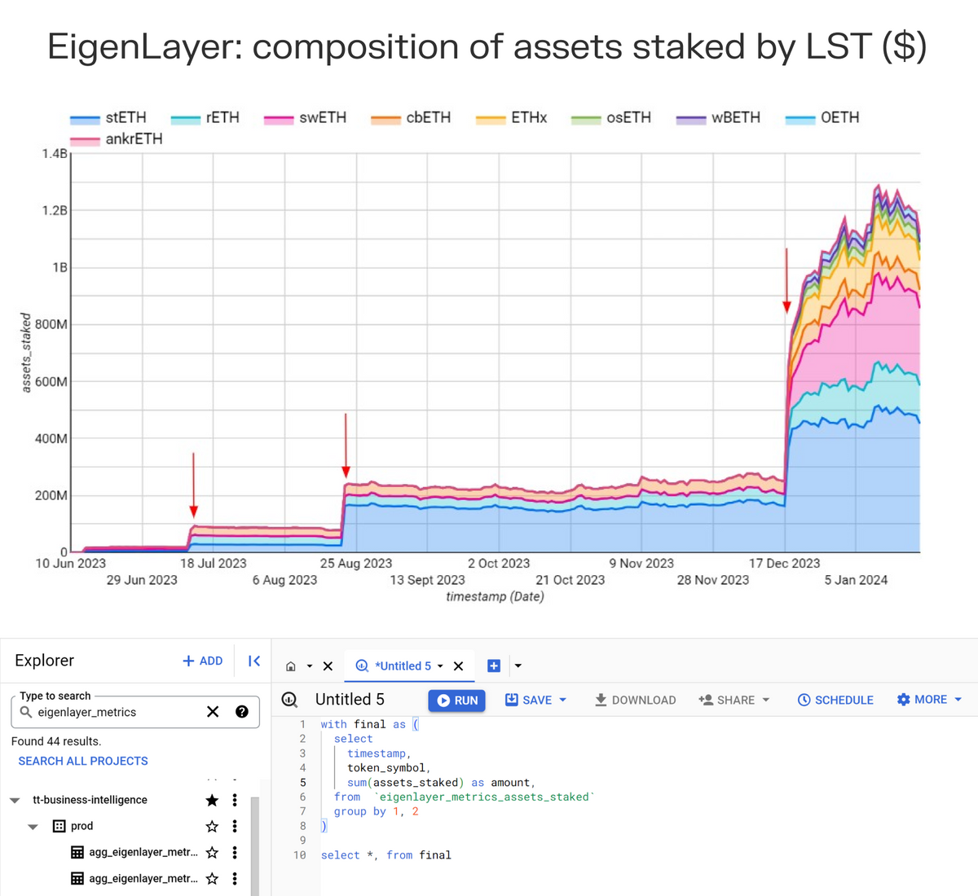
Task: Click the '5 Jan 2024' x-axis label
Action: point(856,580)
